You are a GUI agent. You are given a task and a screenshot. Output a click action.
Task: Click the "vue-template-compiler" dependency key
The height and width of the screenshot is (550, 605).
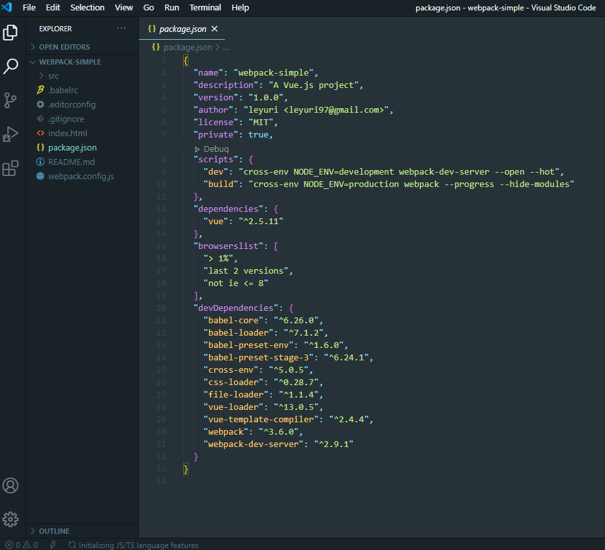(261, 419)
